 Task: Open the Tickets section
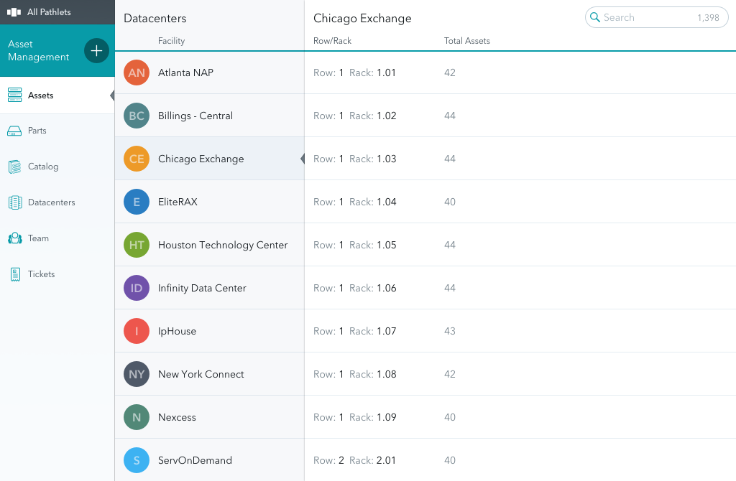click(x=14, y=274)
